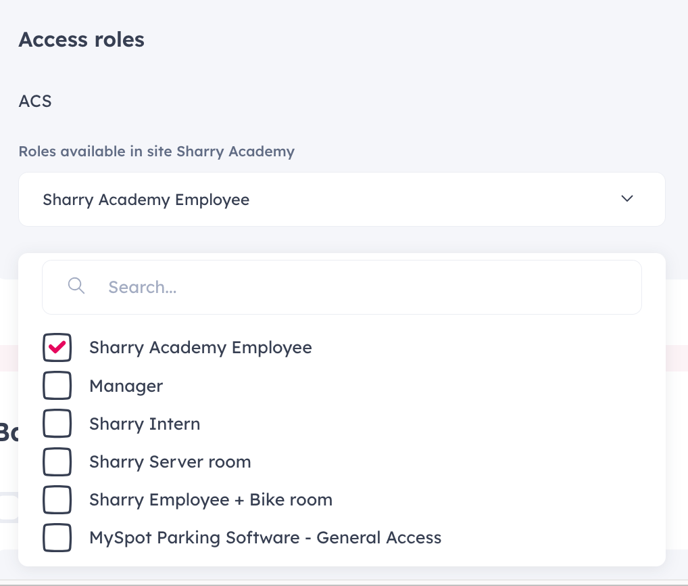The height and width of the screenshot is (586, 688).
Task: Click Roles available in site Sharry Academy text
Action: (x=157, y=152)
